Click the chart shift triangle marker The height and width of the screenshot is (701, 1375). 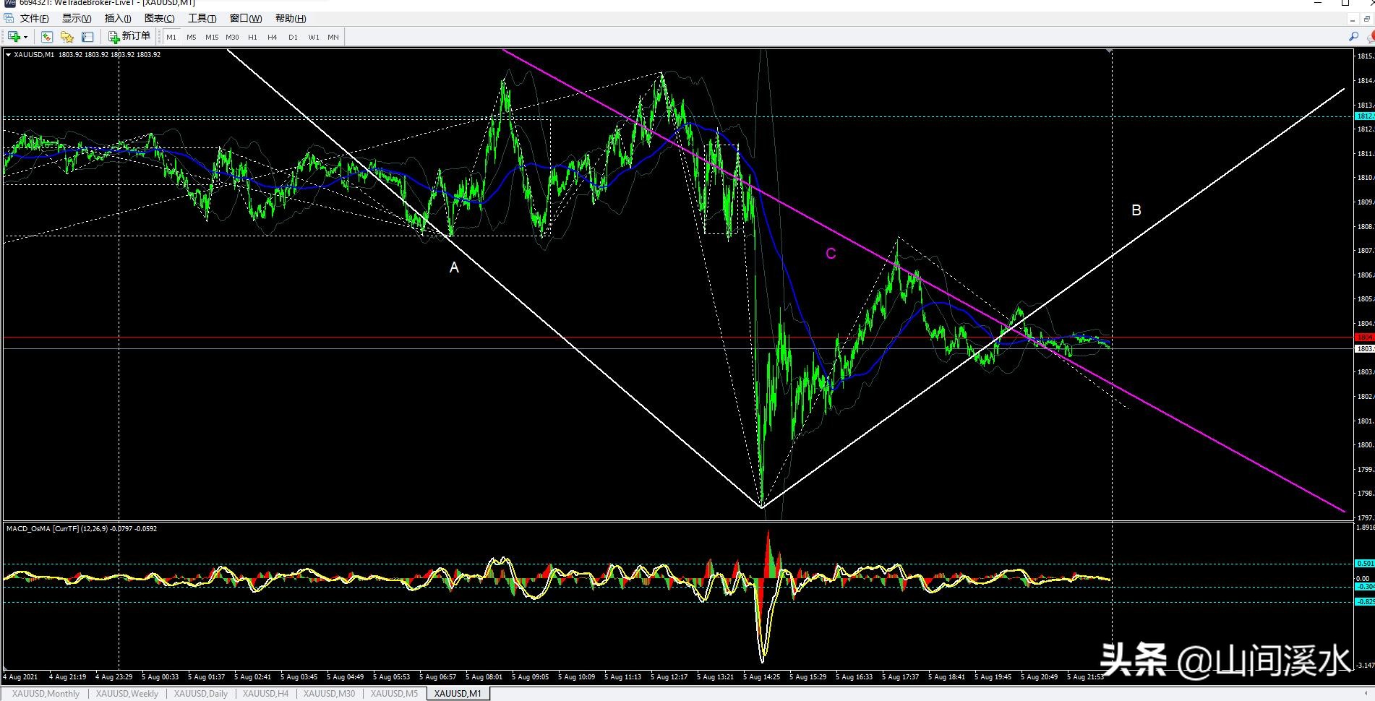pos(1110,51)
